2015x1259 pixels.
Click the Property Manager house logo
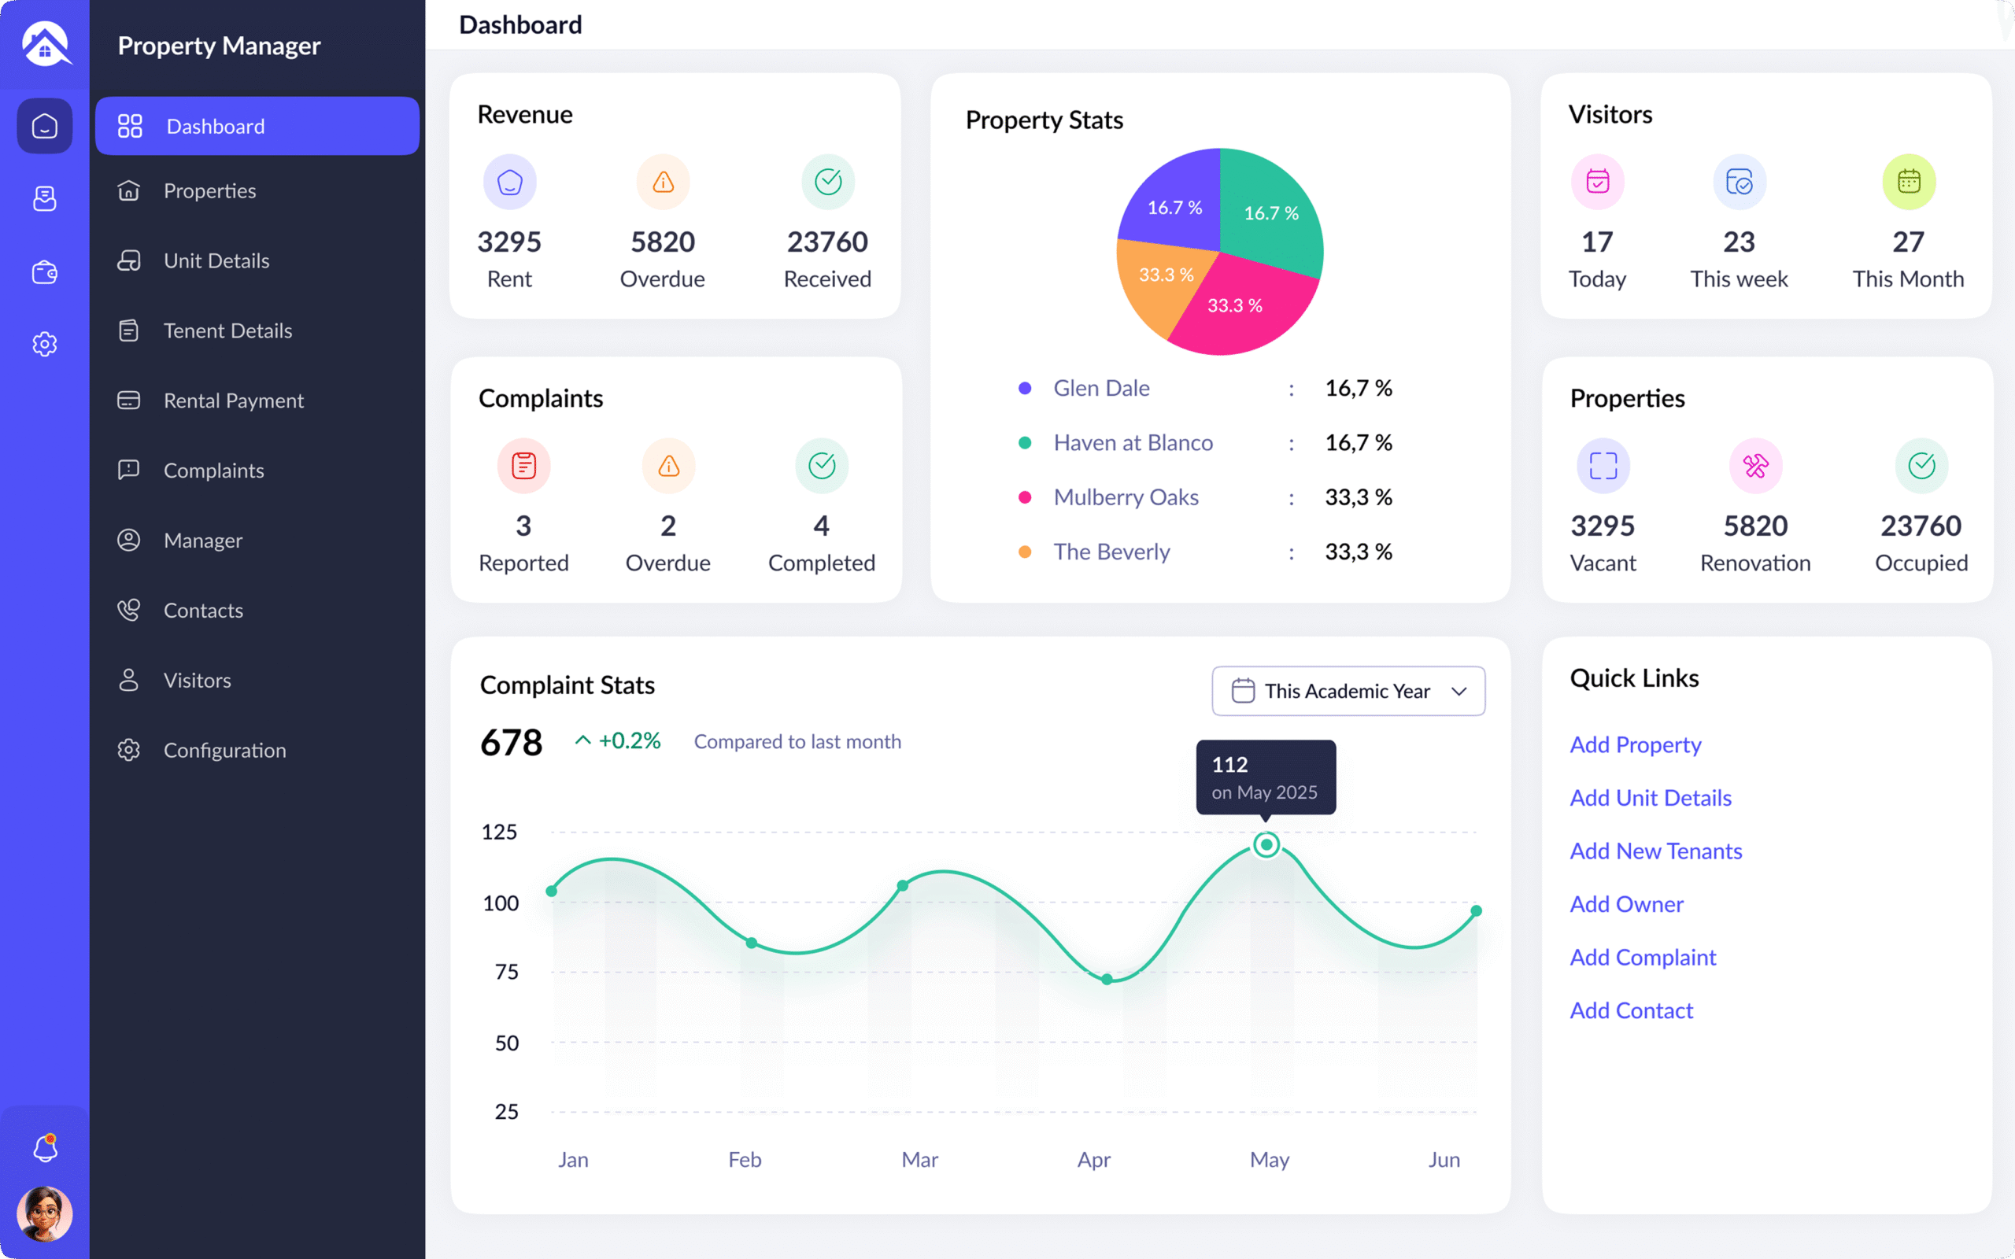pos(45,45)
